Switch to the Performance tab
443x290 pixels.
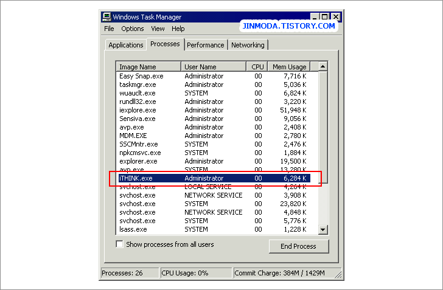pos(206,45)
